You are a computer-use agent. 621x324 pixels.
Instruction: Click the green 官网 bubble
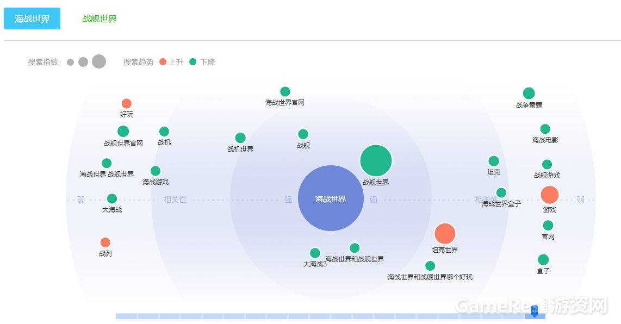pos(548,226)
